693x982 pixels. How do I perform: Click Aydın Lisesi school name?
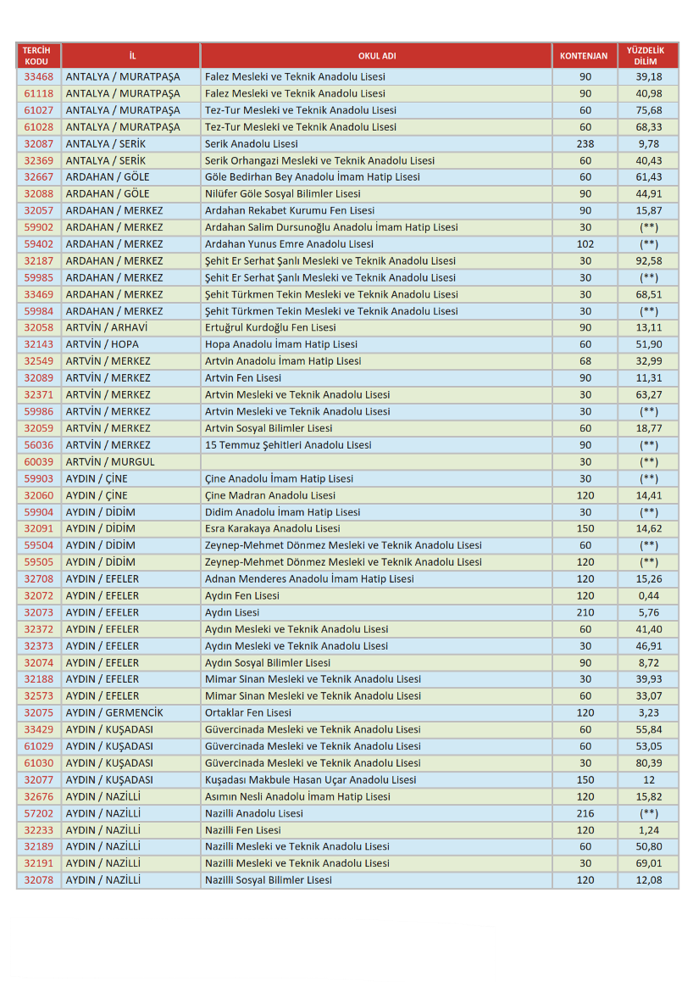click(232, 612)
